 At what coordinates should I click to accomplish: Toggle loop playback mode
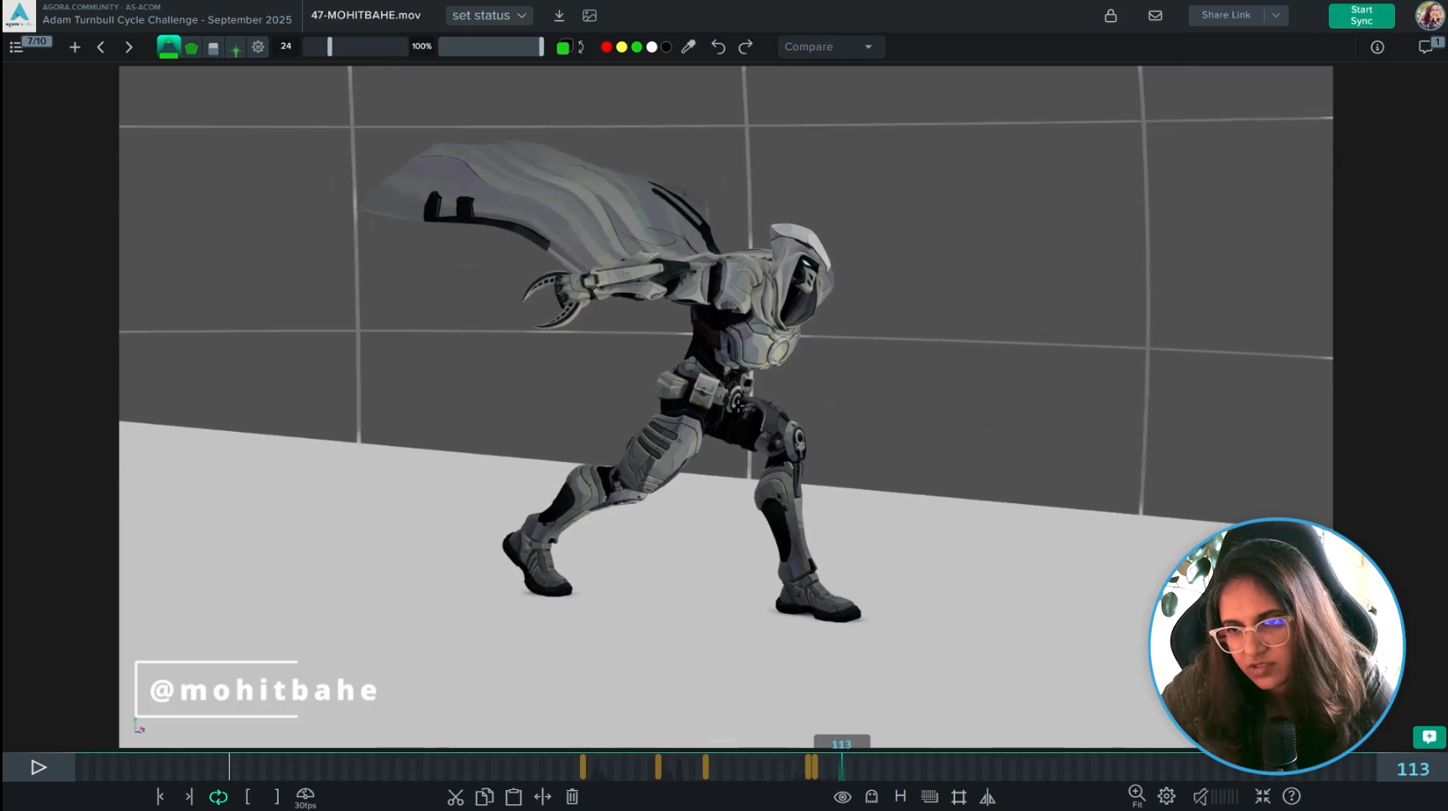pyautogui.click(x=218, y=797)
